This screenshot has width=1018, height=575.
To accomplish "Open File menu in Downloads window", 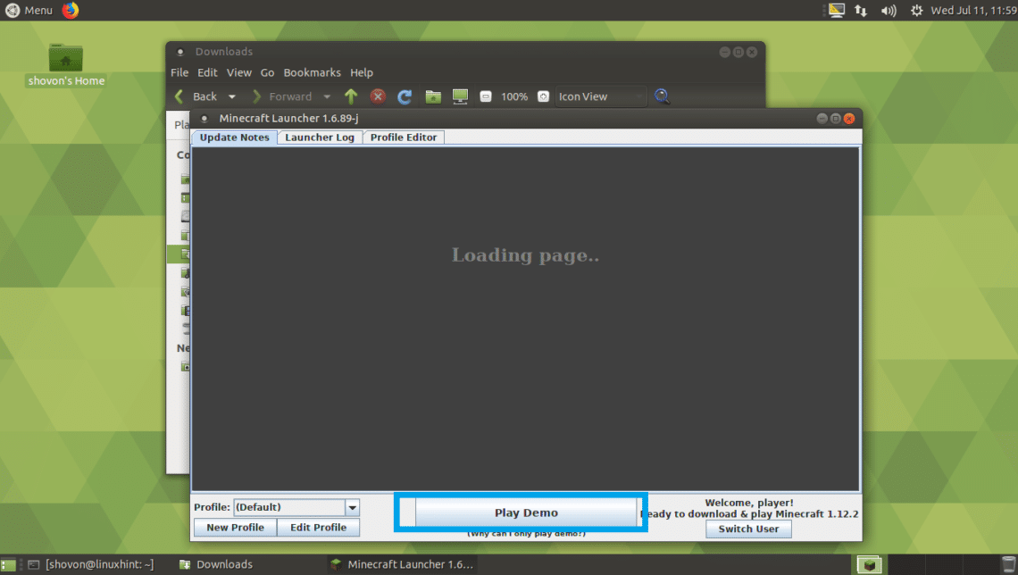I will pos(179,72).
